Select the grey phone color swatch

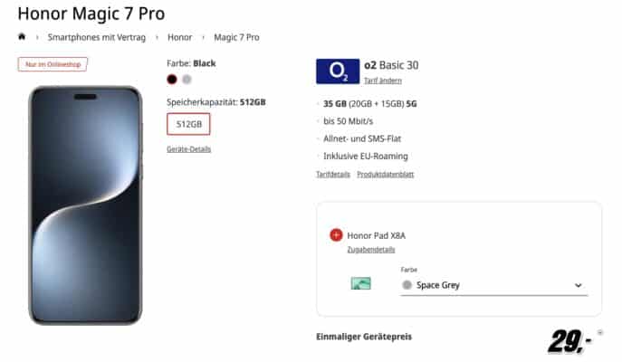pyautogui.click(x=187, y=80)
